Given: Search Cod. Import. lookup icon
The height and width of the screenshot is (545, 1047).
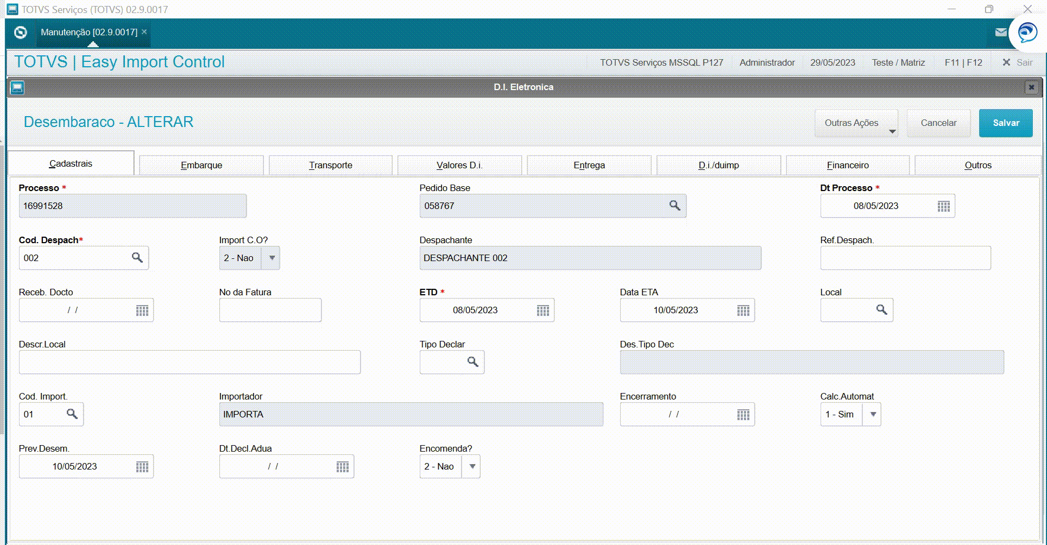Looking at the screenshot, I should pos(72,414).
